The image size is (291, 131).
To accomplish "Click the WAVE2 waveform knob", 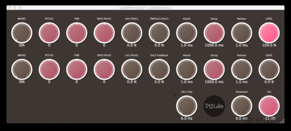I will tap(22, 69).
